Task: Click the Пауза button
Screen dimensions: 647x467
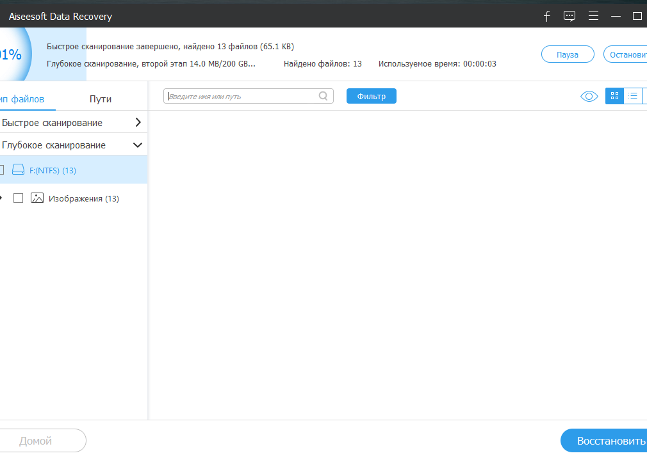Action: [568, 54]
